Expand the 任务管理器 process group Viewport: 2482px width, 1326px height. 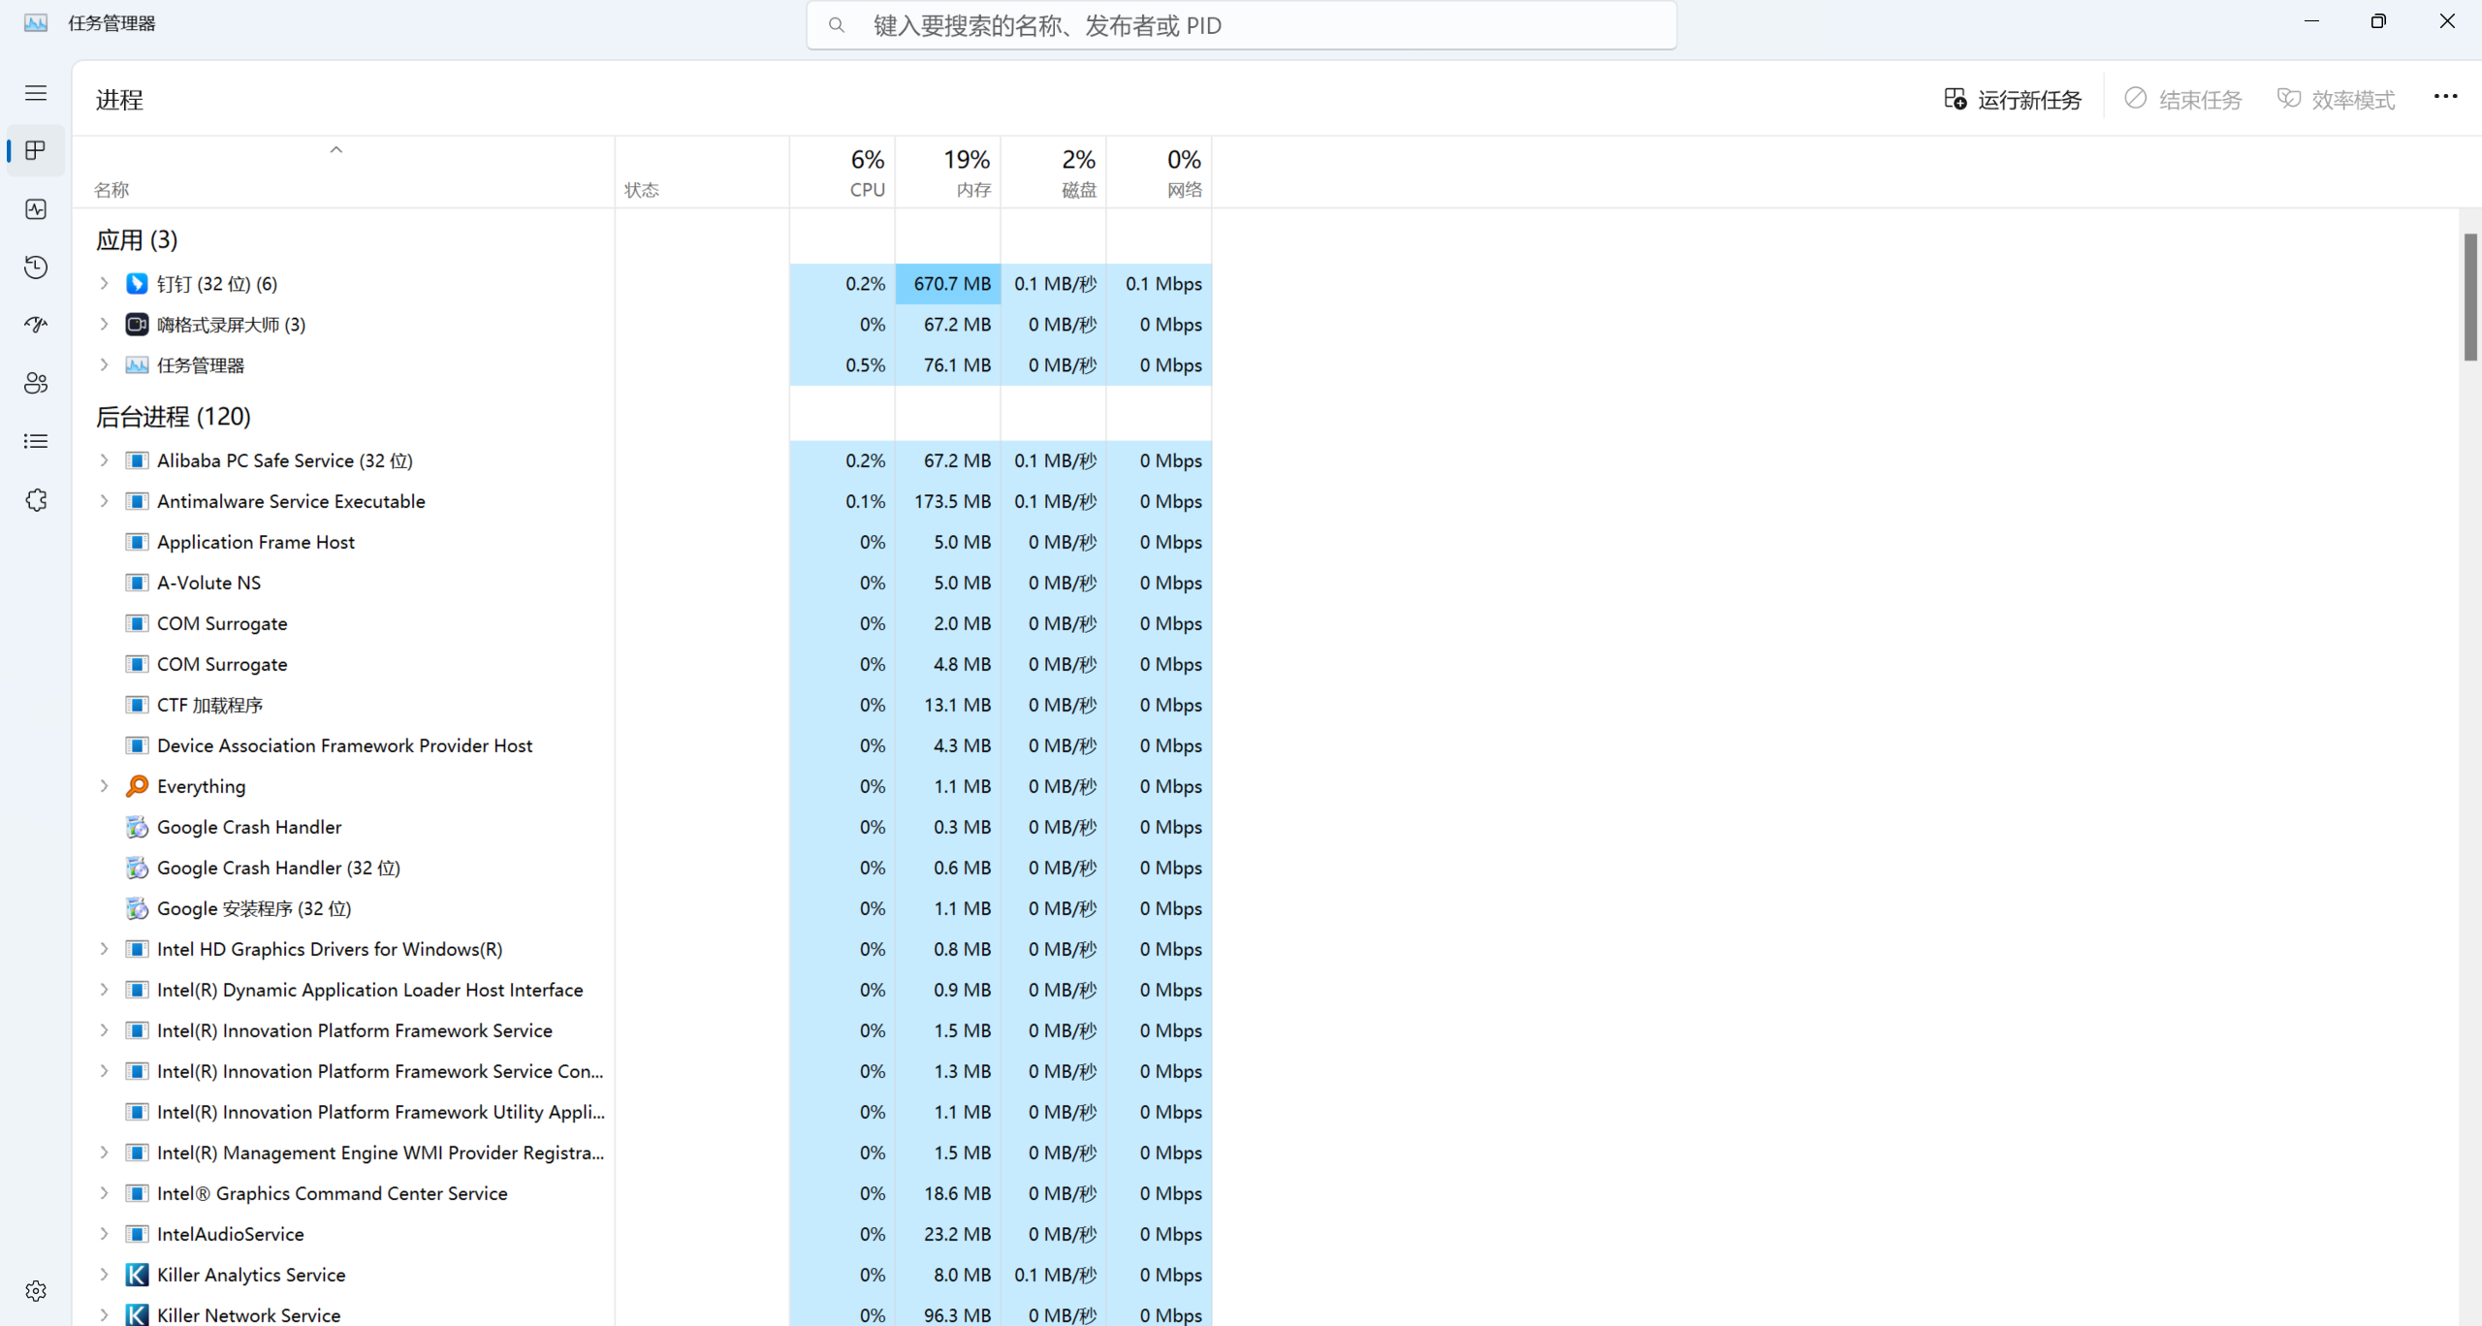coord(104,365)
